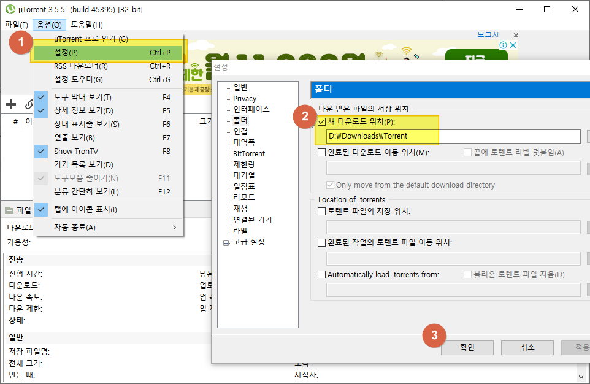
Task: Open the 파일 tab in details pane
Action: click(x=18, y=210)
